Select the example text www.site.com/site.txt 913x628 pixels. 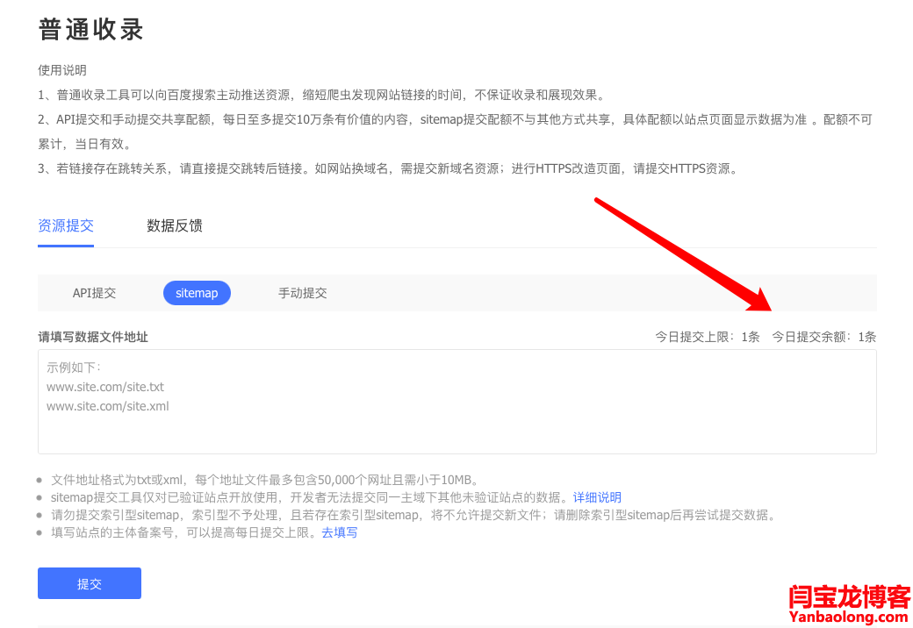pyautogui.click(x=105, y=386)
